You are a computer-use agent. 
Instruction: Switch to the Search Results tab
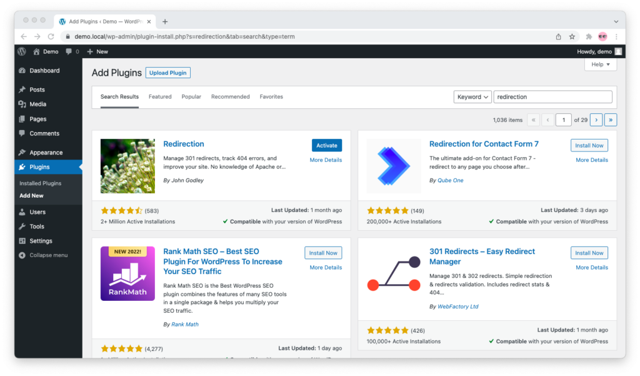point(119,97)
